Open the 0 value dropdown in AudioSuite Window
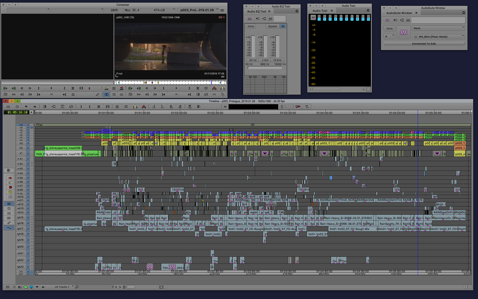Viewport: 478px width, 299px height. [x=389, y=36]
